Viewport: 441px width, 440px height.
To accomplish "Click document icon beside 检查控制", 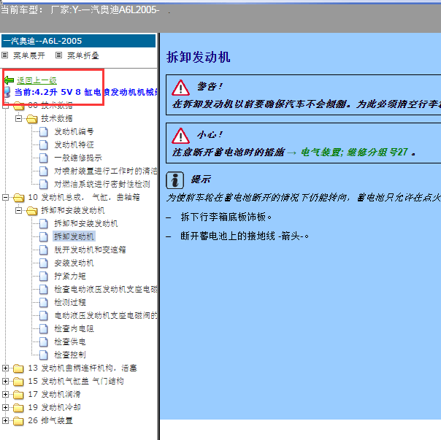I will pos(44,355).
